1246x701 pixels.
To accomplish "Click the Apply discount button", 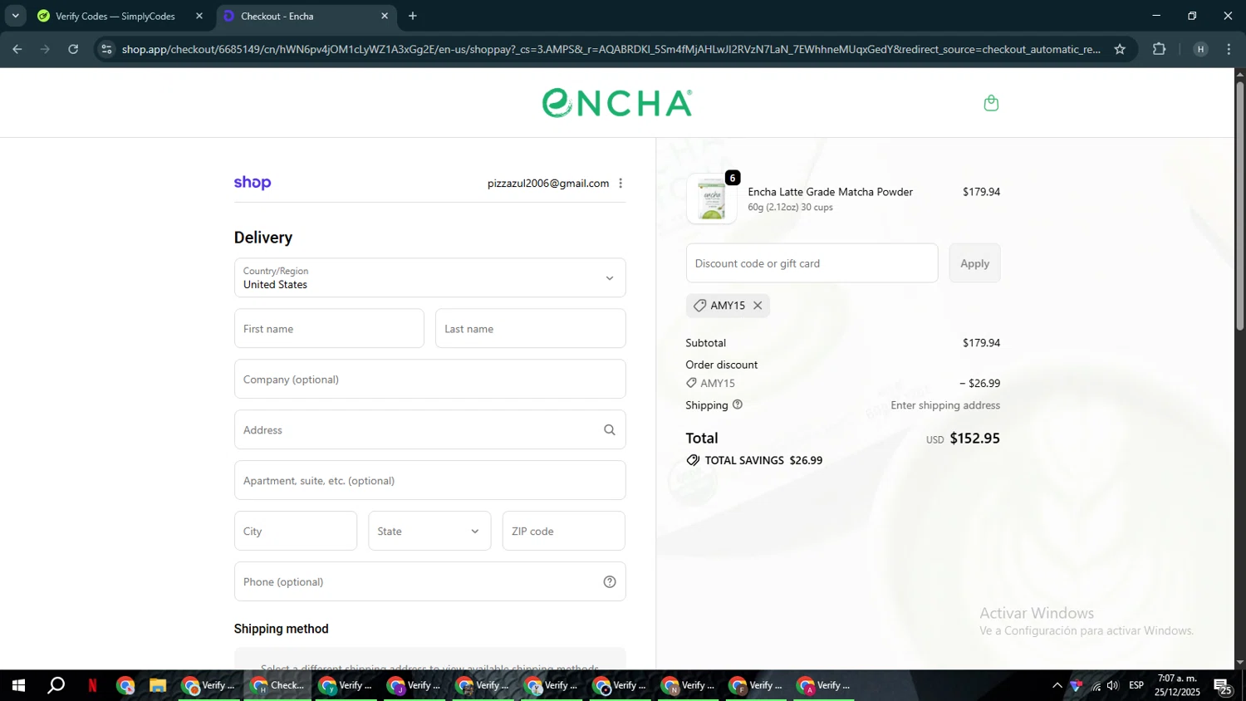I will point(974,263).
